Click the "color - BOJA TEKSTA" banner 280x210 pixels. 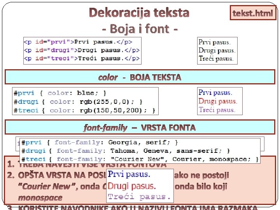(x=140, y=77)
